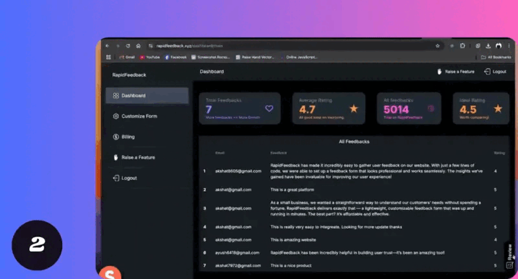Open the browser profile avatar
Viewport: 518px width, 279px height.
point(499,46)
